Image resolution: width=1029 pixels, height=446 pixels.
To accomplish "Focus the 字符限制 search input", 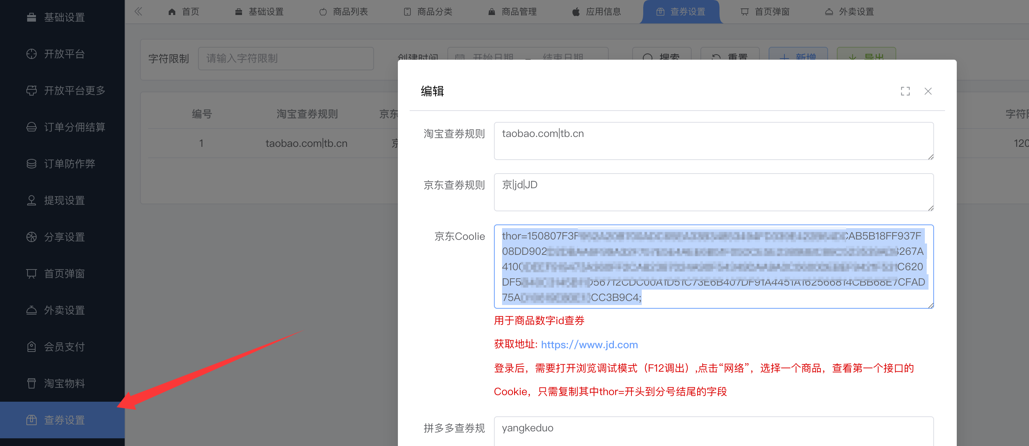I will (x=286, y=59).
